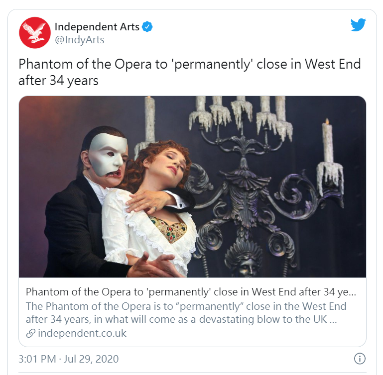
Task: Open the link card headline text
Action: coord(191,292)
